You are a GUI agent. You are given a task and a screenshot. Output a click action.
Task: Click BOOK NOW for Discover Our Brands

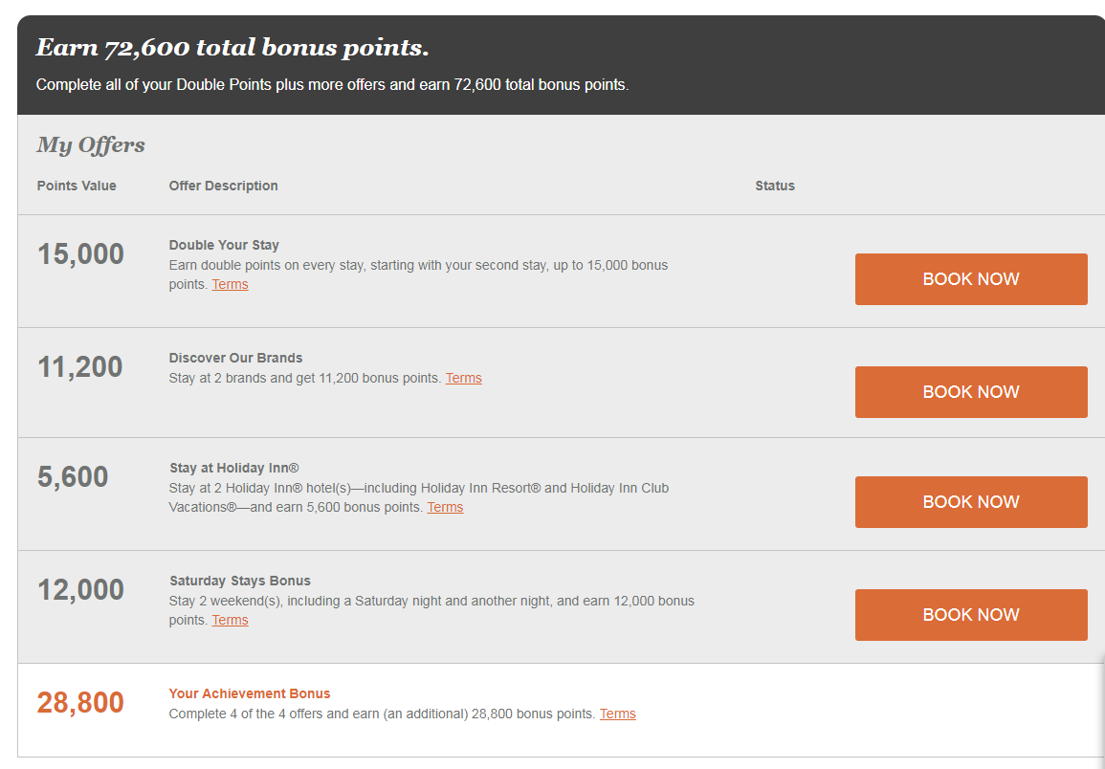[971, 392]
